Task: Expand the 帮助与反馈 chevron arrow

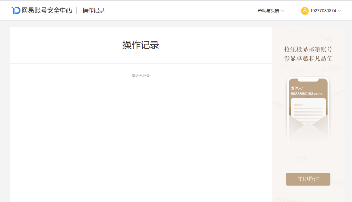Action: [x=282, y=11]
